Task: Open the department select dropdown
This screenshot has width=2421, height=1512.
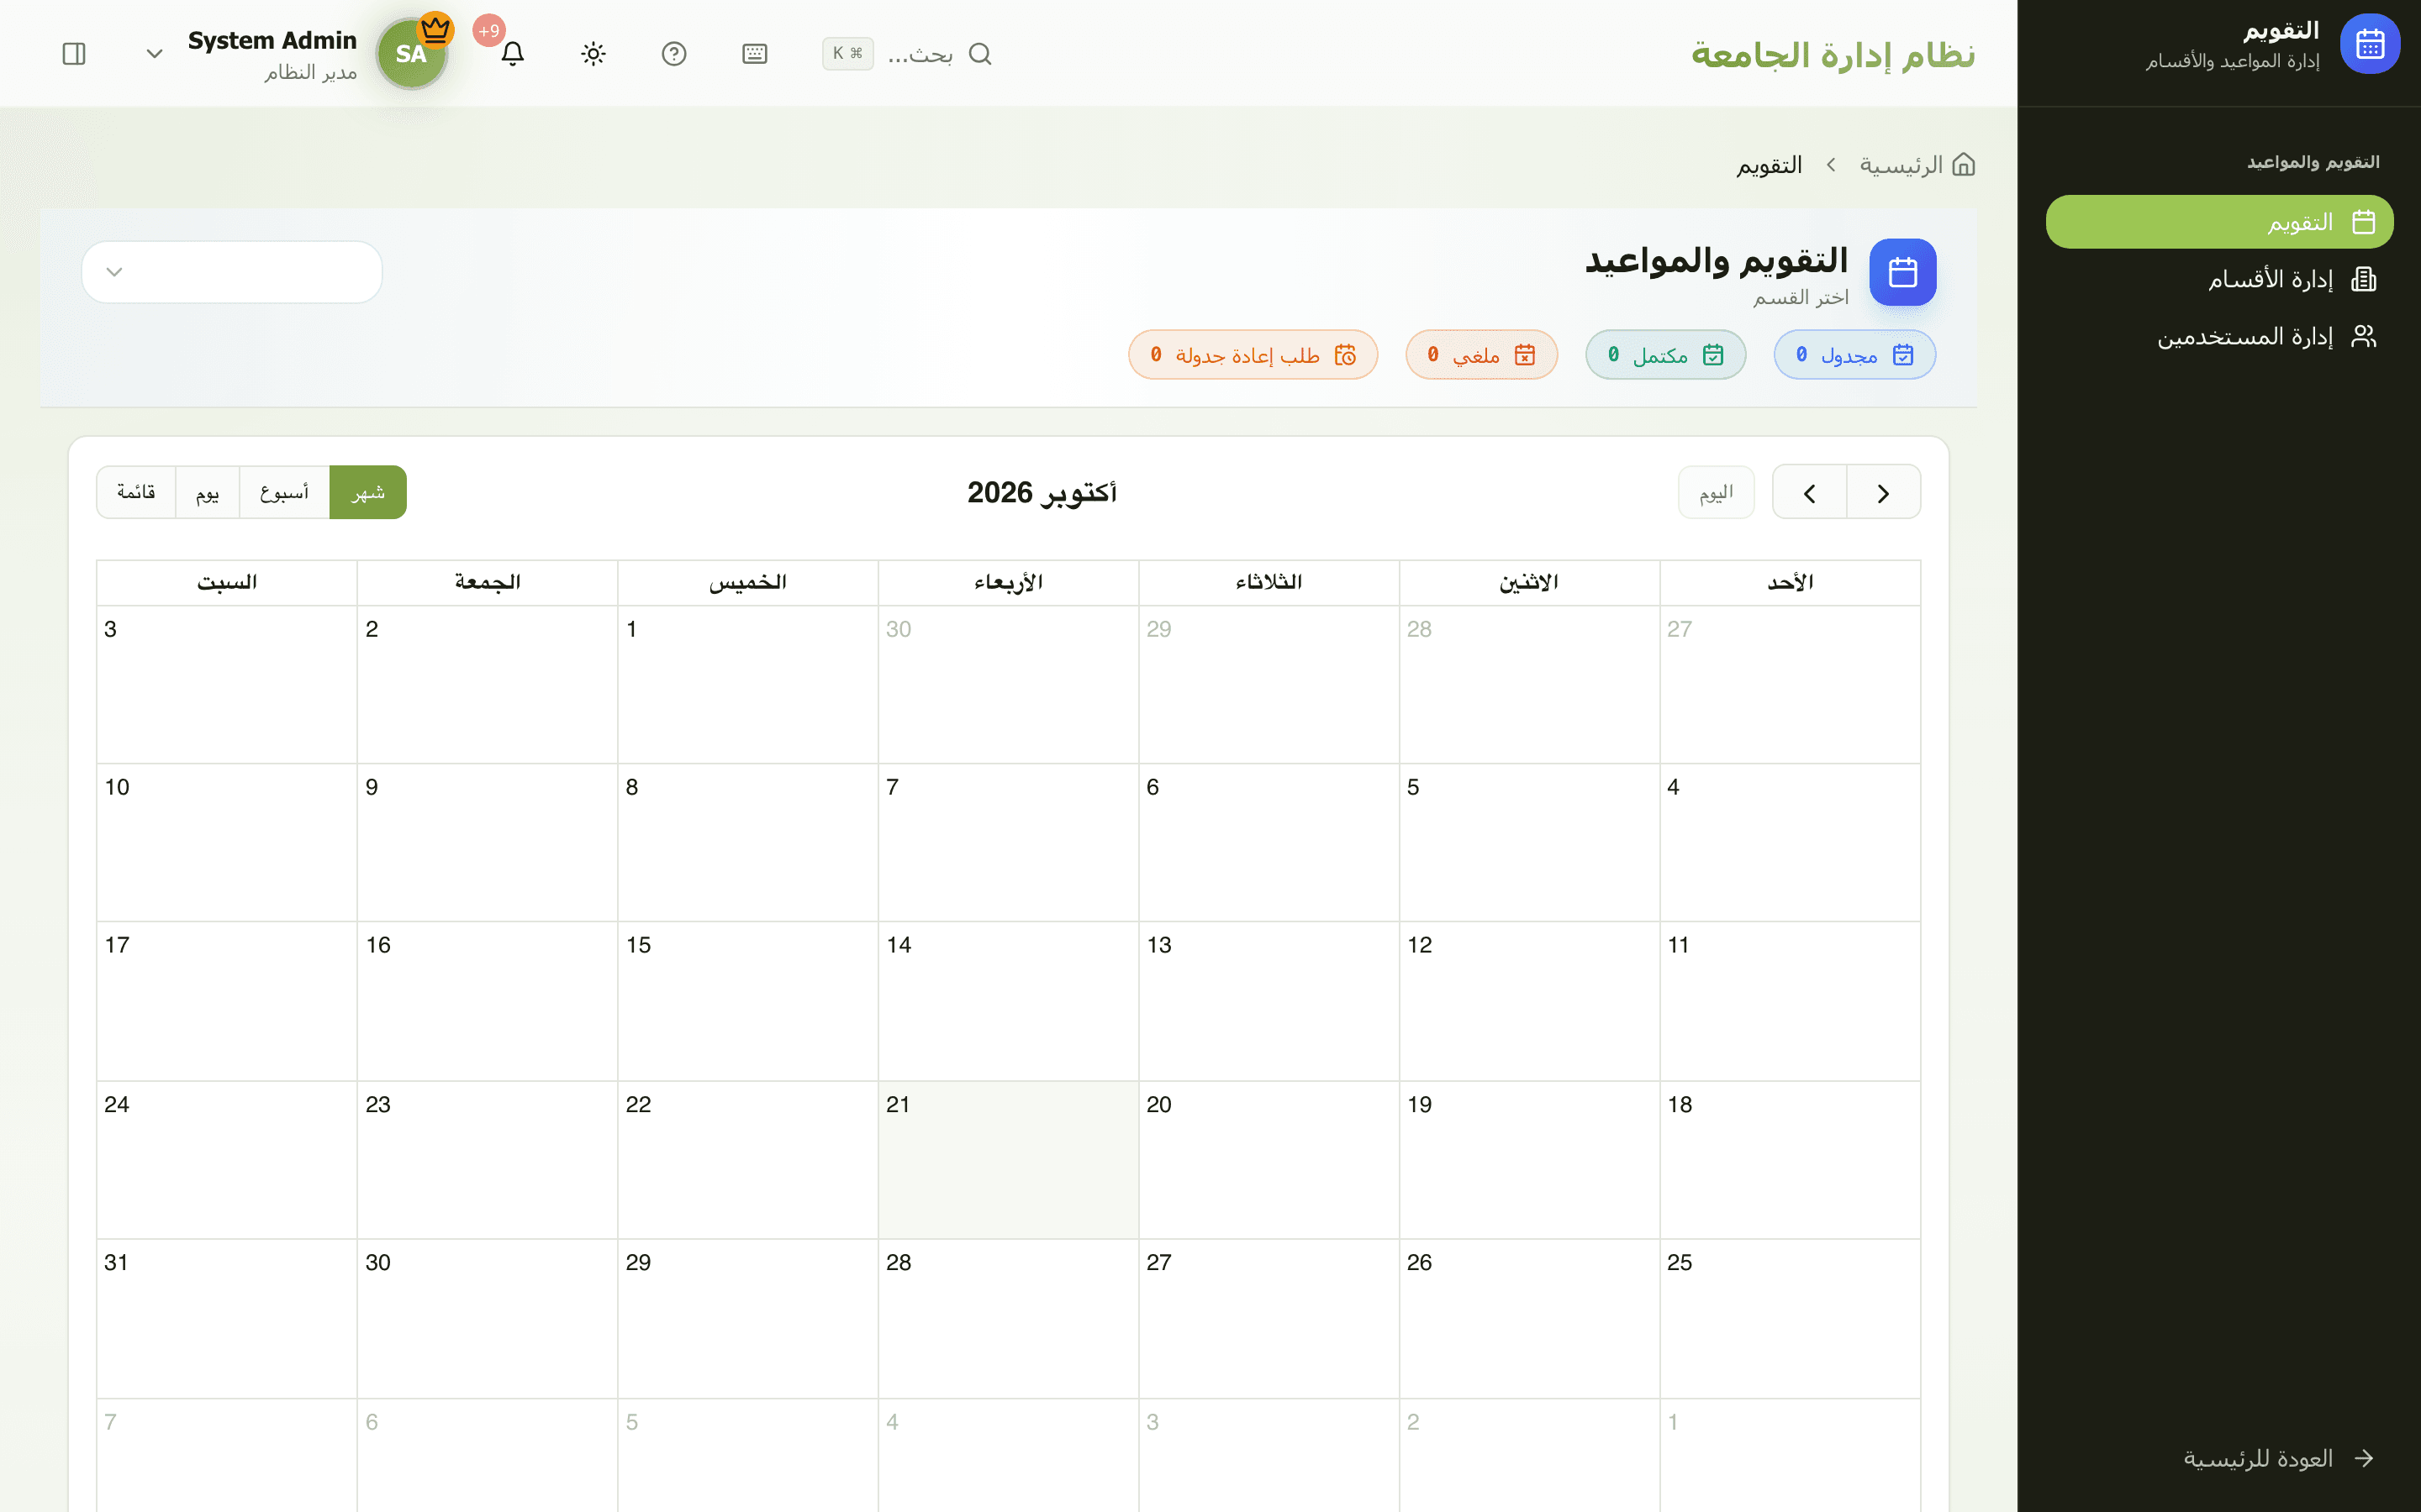Action: pos(232,272)
